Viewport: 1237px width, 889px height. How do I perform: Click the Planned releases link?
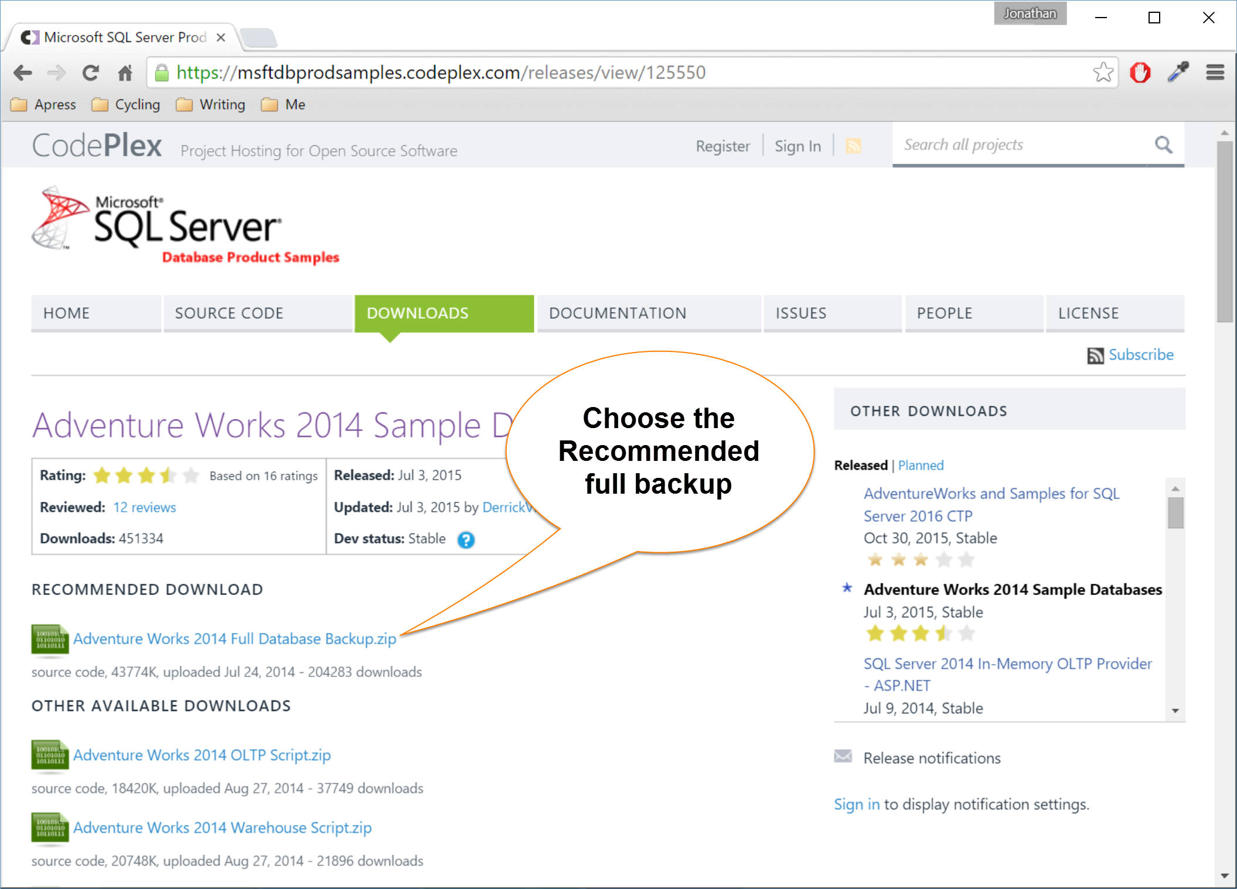921,466
